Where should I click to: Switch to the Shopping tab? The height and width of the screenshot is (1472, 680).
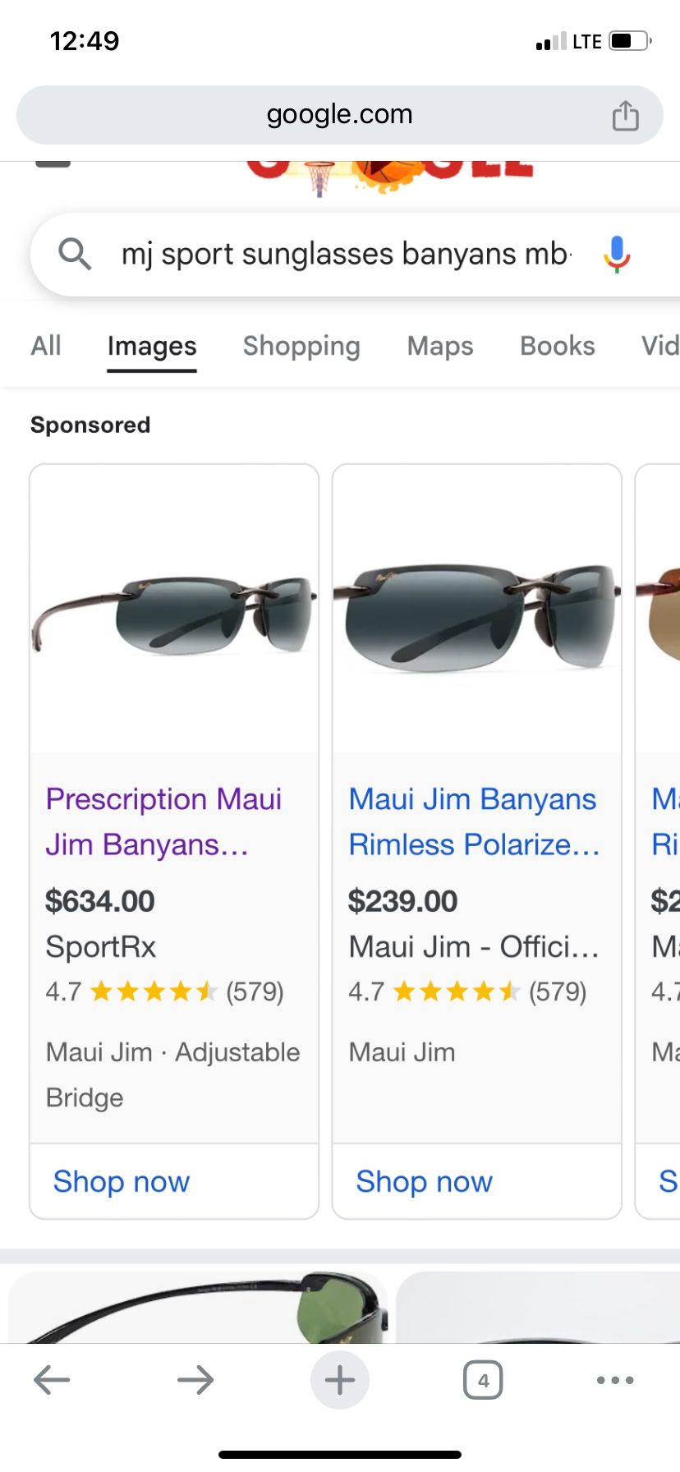(301, 346)
